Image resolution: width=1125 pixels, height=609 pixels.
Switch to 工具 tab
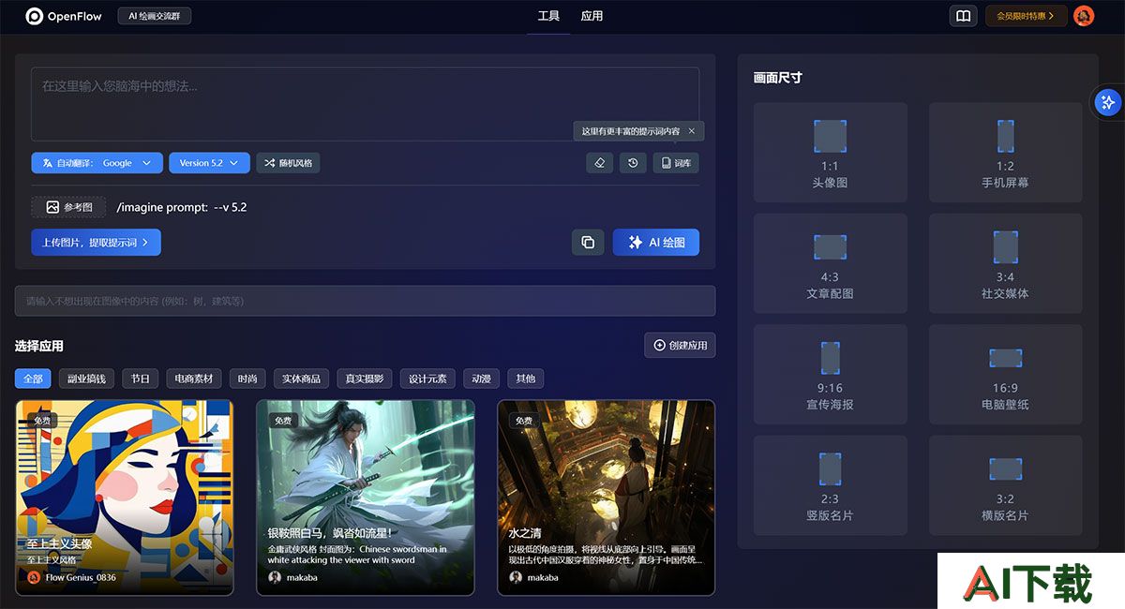(x=548, y=16)
